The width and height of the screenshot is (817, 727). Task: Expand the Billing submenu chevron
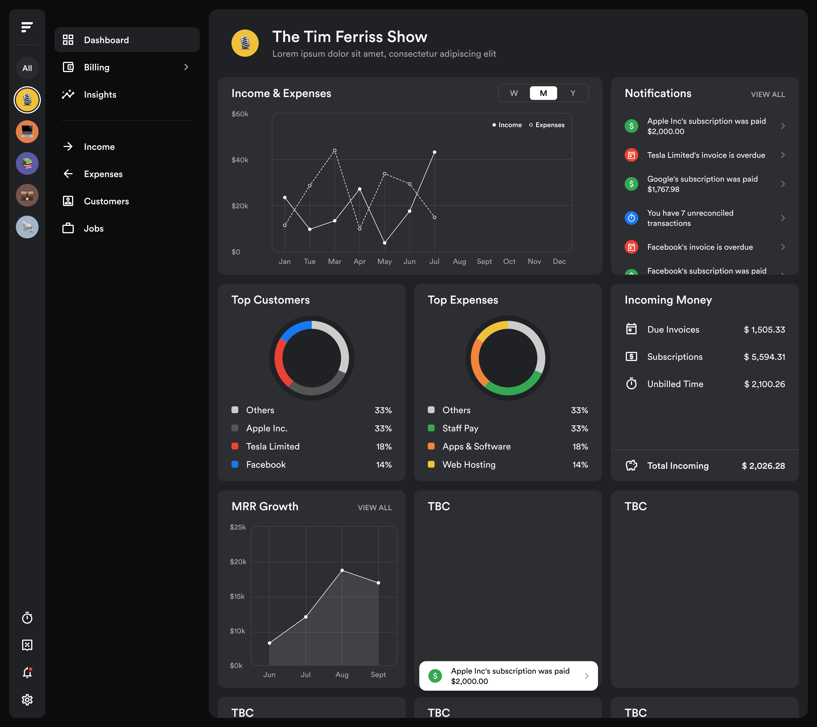pyautogui.click(x=186, y=67)
